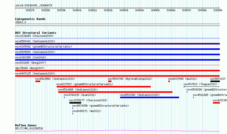Click the red bar under dgv35n68
Image resolution: width=227 pixels, height=134 pixels.
(117, 71)
